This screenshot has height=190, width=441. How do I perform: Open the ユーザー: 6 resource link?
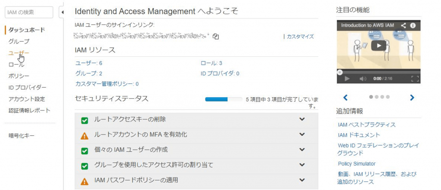pyautogui.click(x=89, y=63)
